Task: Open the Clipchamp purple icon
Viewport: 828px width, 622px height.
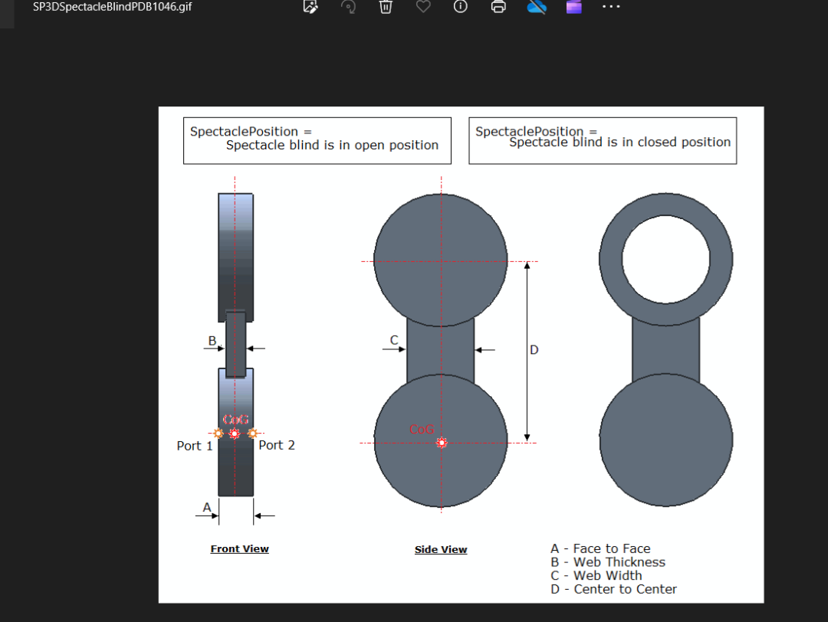Action: click(x=574, y=6)
